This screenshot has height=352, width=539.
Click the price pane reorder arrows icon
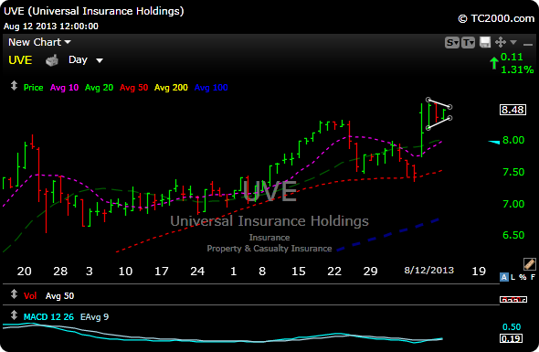pos(14,86)
